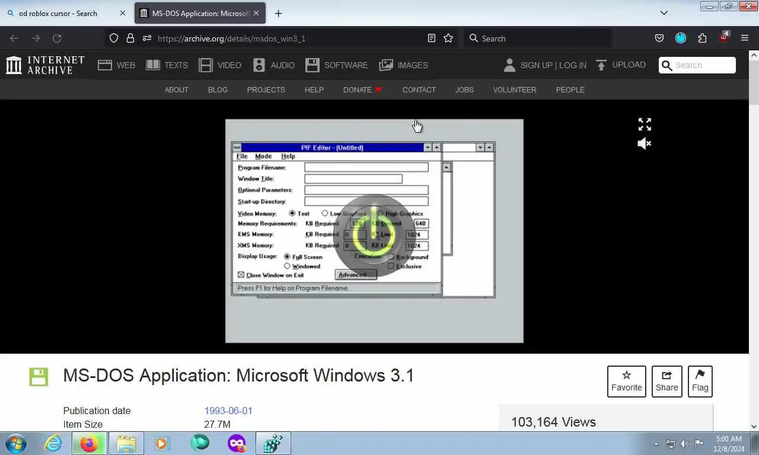Open the BLOG link
The height and width of the screenshot is (455, 759).
coord(218,89)
